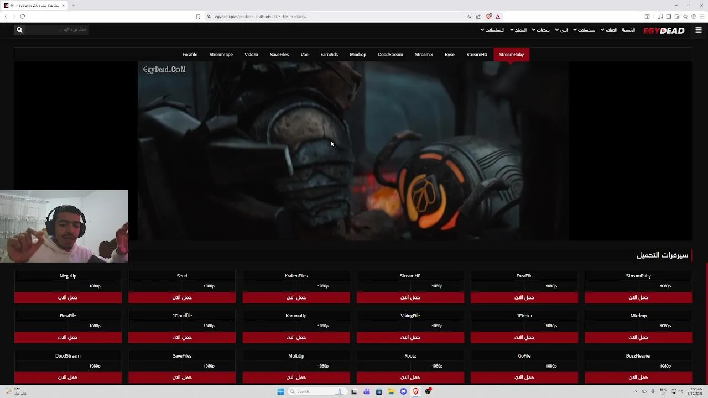
Task: Reload the page with the refresh icon
Action: (23, 17)
